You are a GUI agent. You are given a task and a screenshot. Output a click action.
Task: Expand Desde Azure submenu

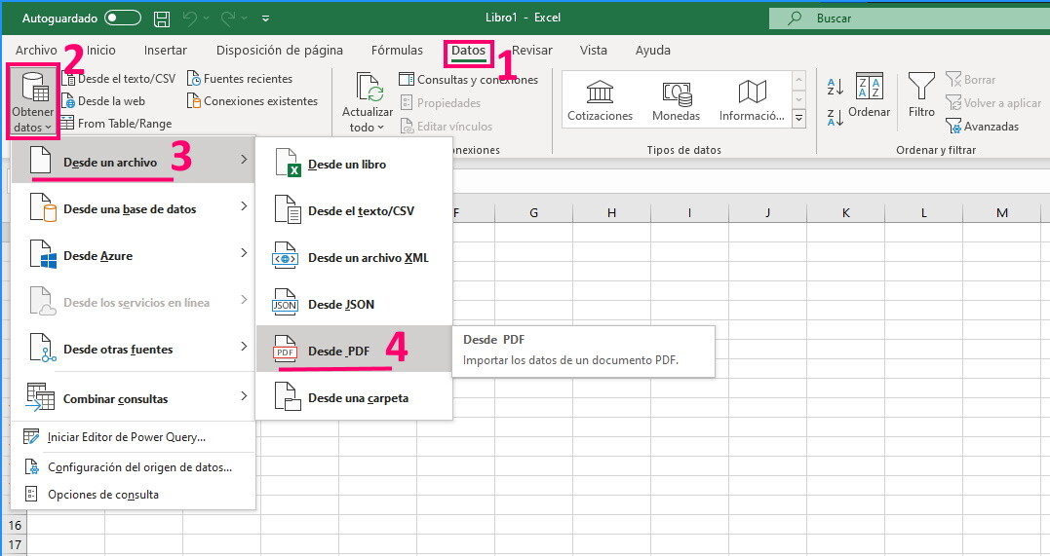(134, 253)
